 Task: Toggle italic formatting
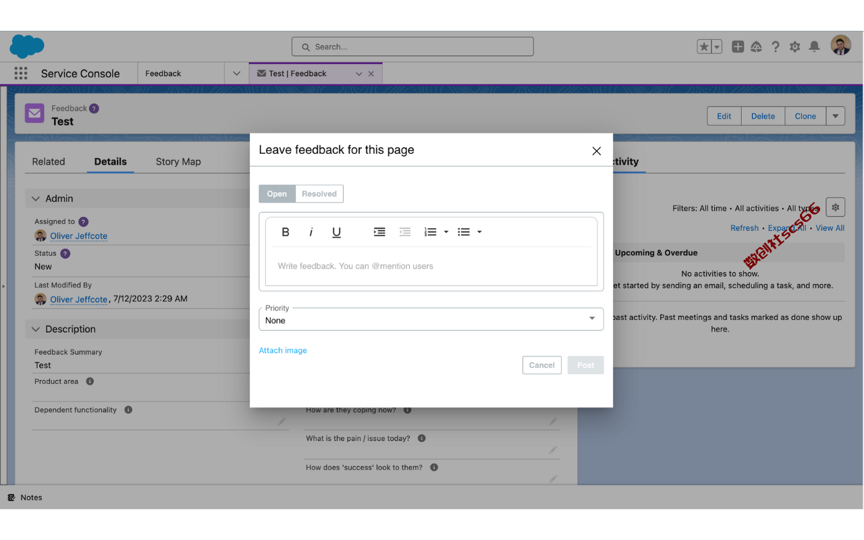[310, 232]
